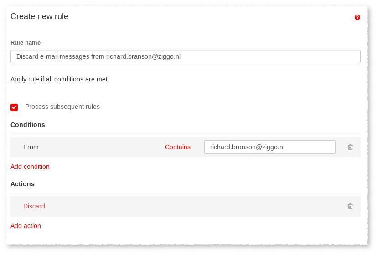Edit the richard.branson@ziggo.nl condition value field
The height and width of the screenshot is (254, 377).
pos(269,147)
